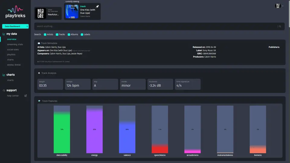This screenshot has width=290, height=163.
Task: Open streaming stats page
Action: [15, 44]
